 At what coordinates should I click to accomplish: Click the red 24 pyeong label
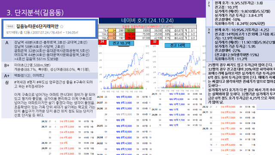click(x=102, y=42)
